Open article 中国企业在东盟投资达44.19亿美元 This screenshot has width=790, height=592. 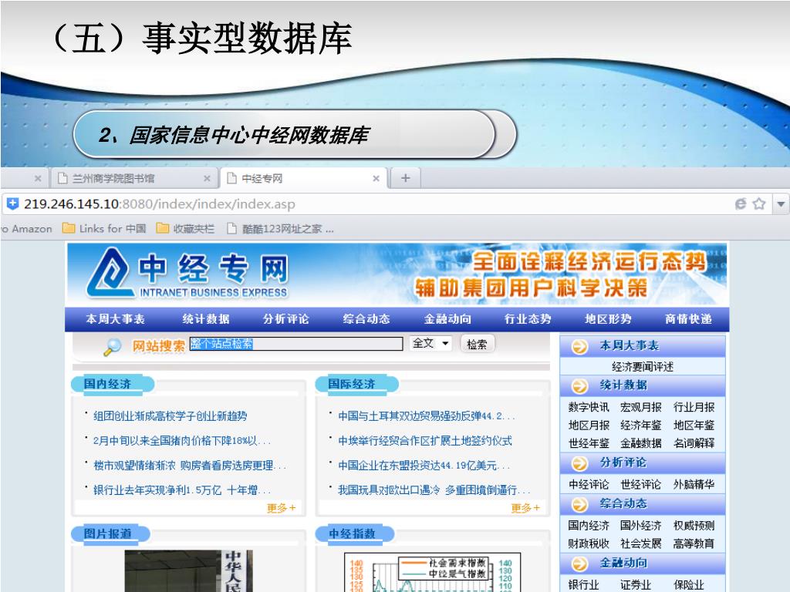click(424, 466)
